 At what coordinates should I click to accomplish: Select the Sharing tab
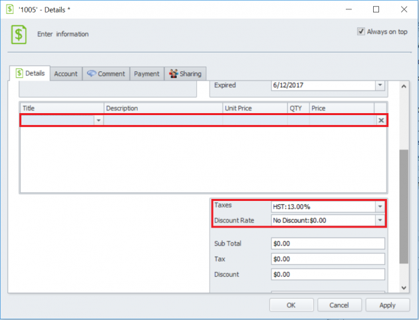[x=185, y=74]
